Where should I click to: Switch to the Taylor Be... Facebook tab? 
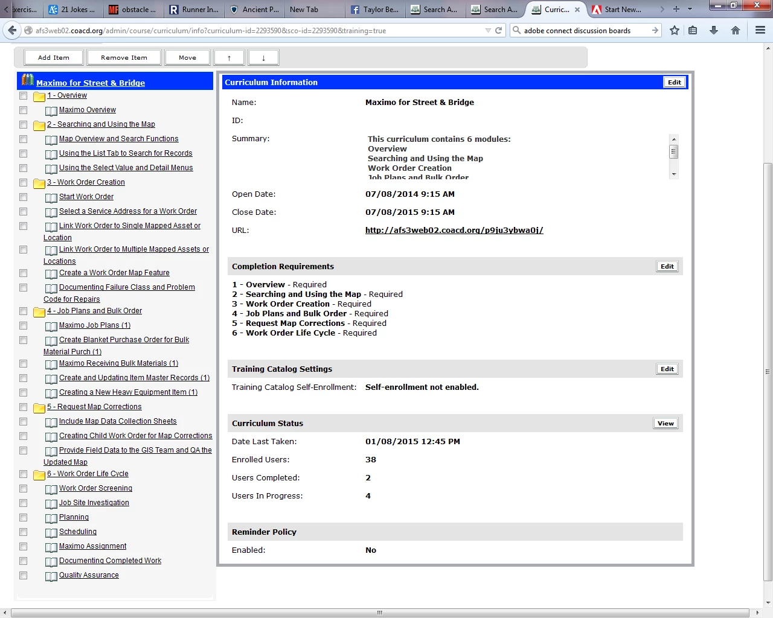click(x=374, y=9)
